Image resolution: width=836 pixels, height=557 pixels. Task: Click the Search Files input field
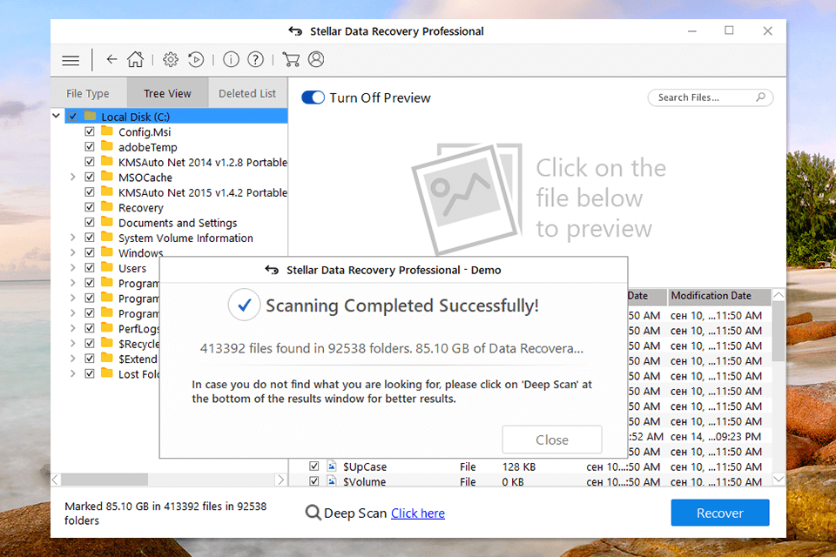point(704,97)
